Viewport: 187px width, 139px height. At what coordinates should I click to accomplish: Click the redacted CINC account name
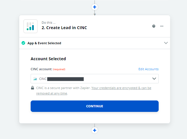[x=65, y=79]
